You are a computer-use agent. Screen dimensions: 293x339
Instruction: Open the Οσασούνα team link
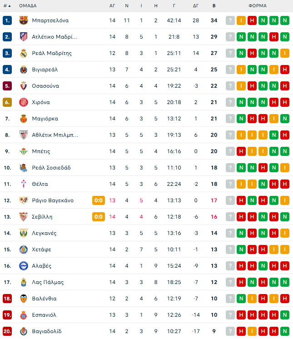click(x=45, y=86)
